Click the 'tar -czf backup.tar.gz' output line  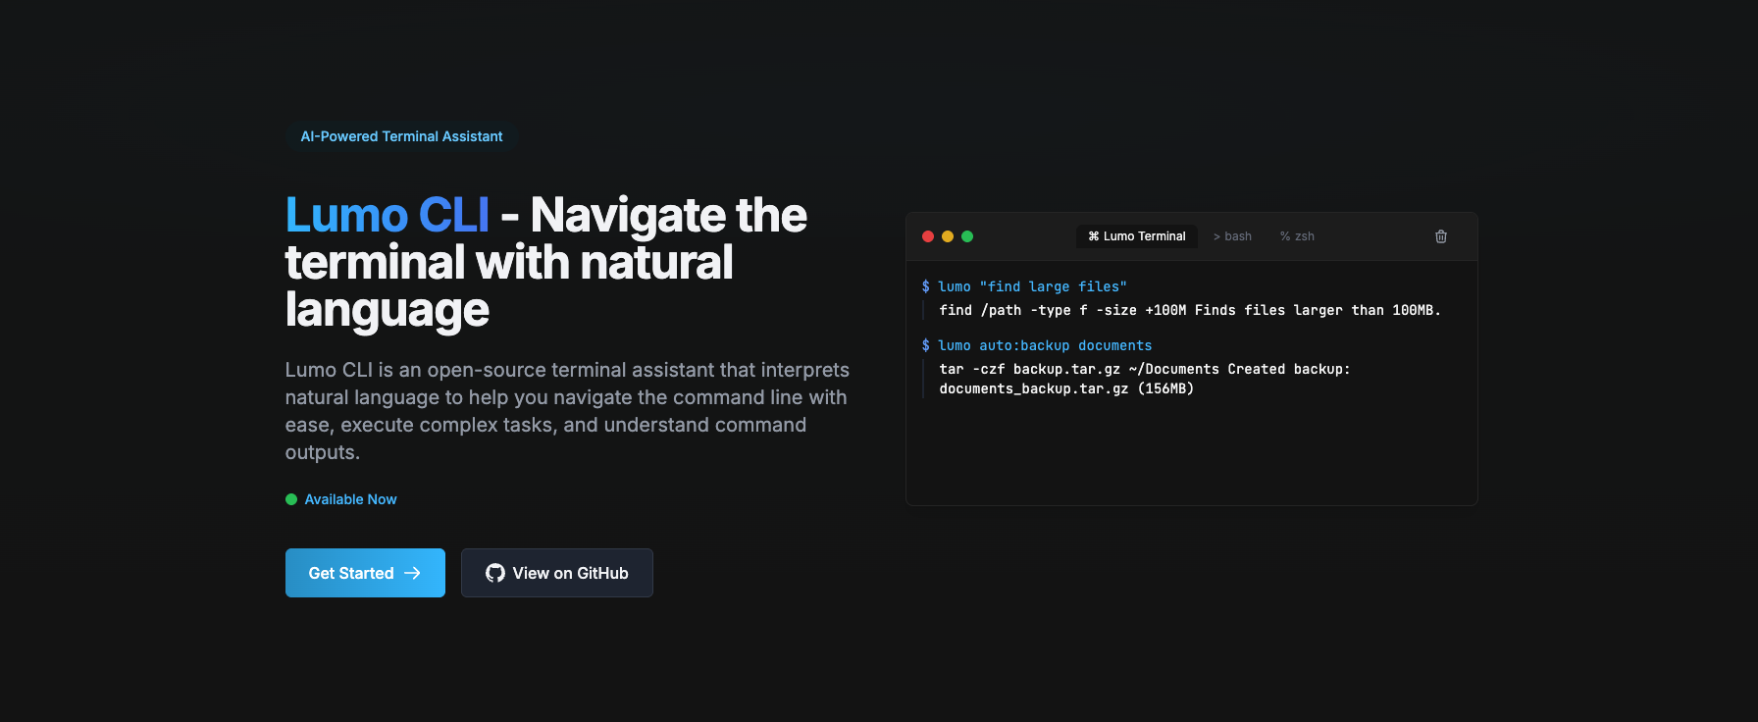pyautogui.click(x=1145, y=369)
